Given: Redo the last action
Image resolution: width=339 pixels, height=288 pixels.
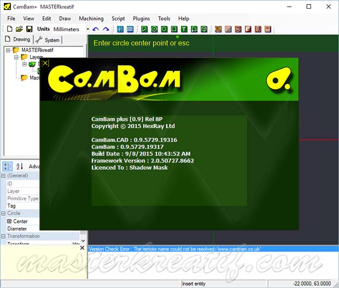Looking at the screenshot, I should point(106,29).
